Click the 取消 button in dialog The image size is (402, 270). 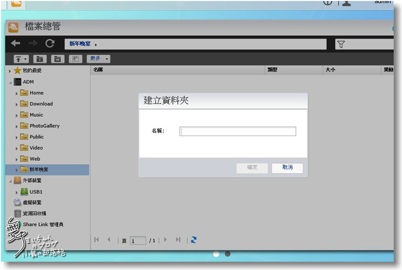point(287,168)
